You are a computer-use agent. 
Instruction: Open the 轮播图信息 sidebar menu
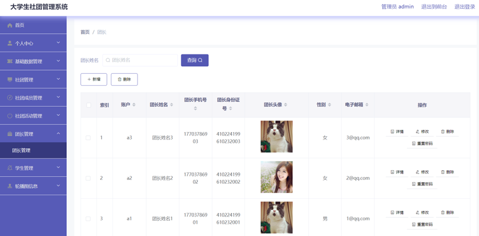pyautogui.click(x=33, y=186)
